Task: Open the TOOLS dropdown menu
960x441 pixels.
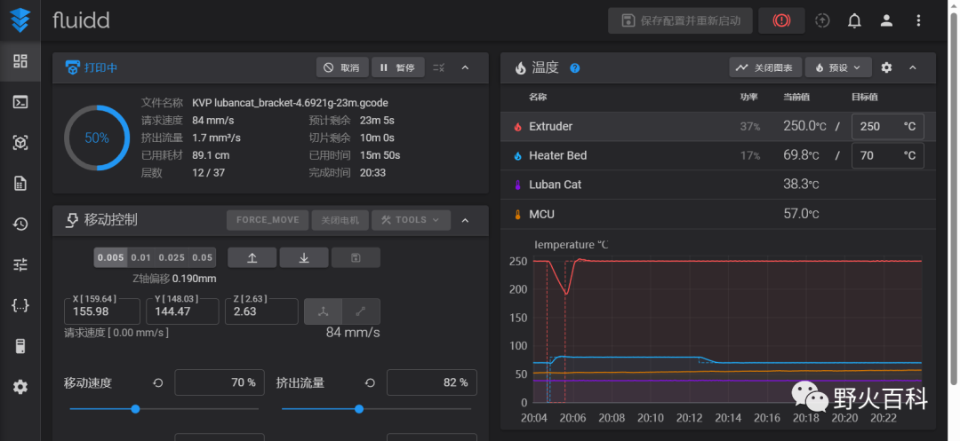Action: (x=411, y=220)
